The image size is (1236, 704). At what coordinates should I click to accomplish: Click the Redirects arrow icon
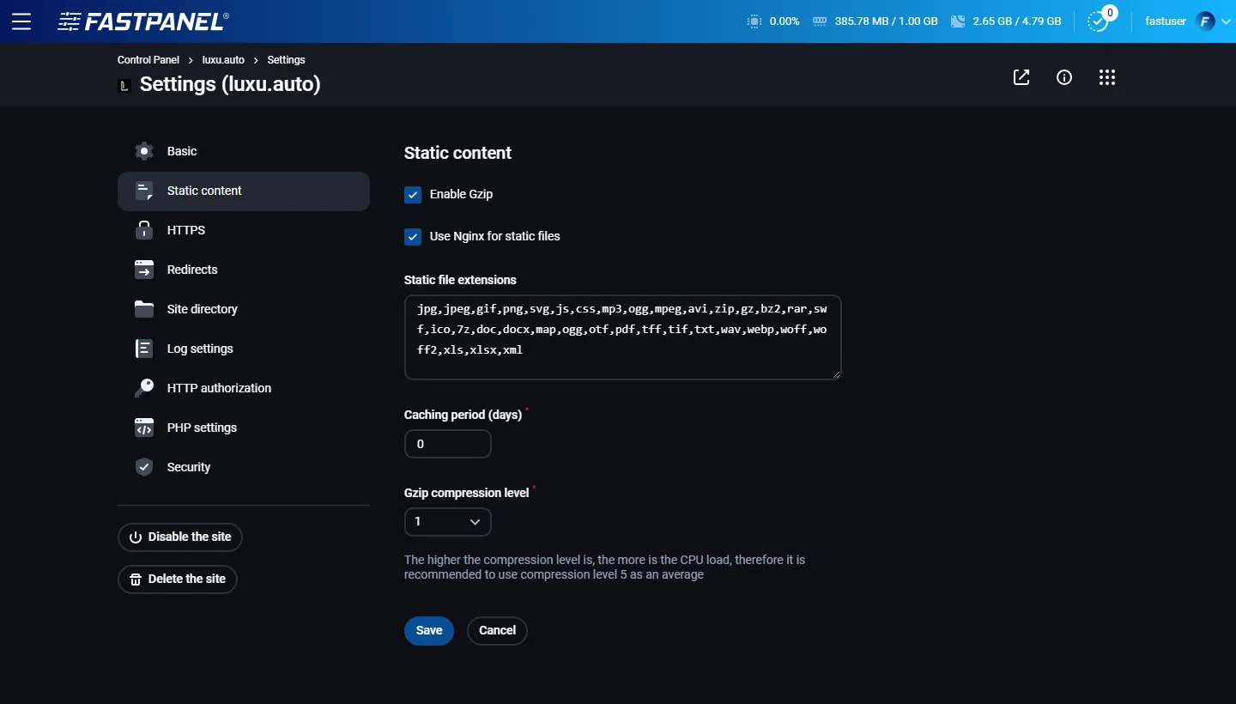[144, 270]
